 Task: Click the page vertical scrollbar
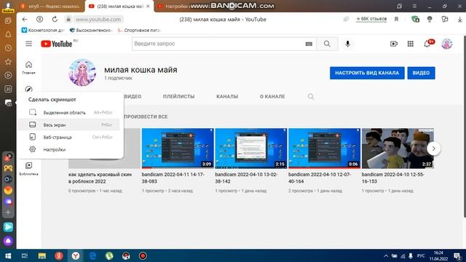(x=465, y=126)
